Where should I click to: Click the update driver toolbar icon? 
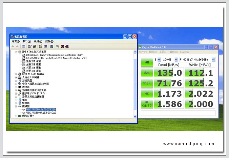[x=58, y=46]
